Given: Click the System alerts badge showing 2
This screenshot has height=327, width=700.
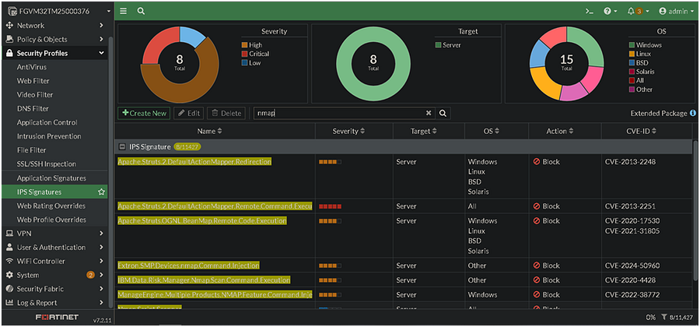Looking at the screenshot, I should [90, 275].
